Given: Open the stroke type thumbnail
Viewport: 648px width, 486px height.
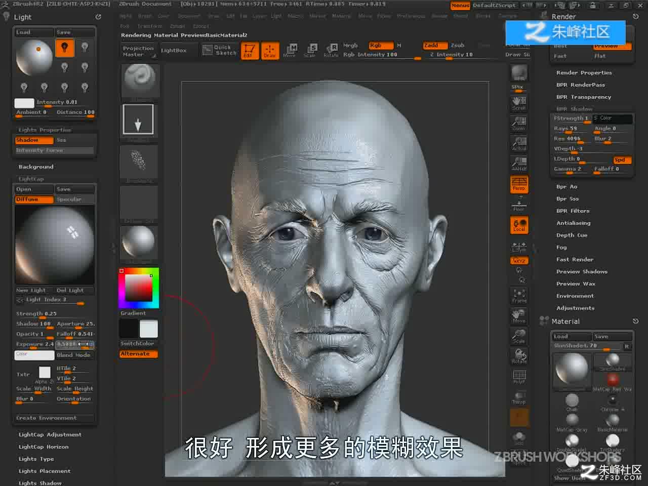Looking at the screenshot, I should tap(138, 120).
